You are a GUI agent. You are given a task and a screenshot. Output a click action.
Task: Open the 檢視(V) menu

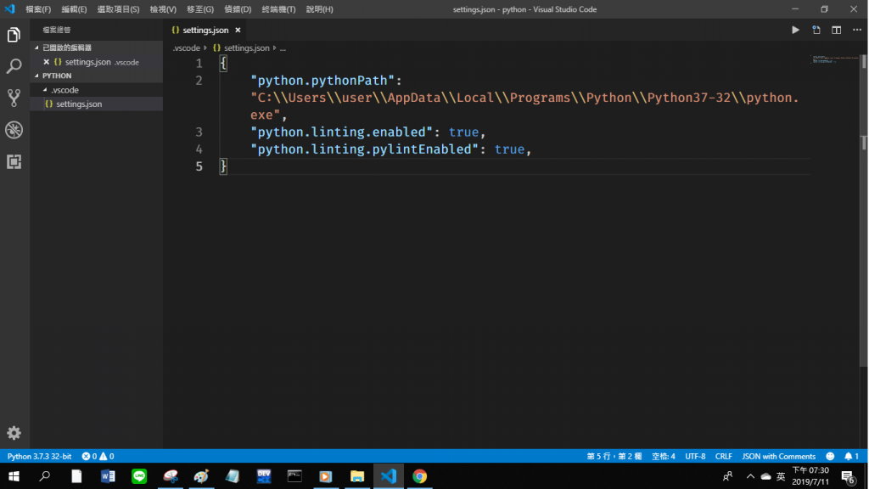click(163, 9)
